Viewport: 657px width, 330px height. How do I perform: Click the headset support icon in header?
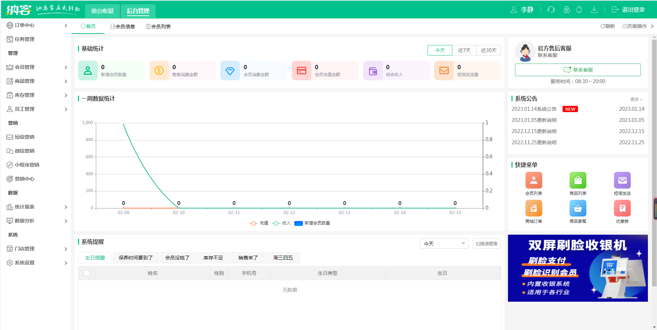pos(551,9)
